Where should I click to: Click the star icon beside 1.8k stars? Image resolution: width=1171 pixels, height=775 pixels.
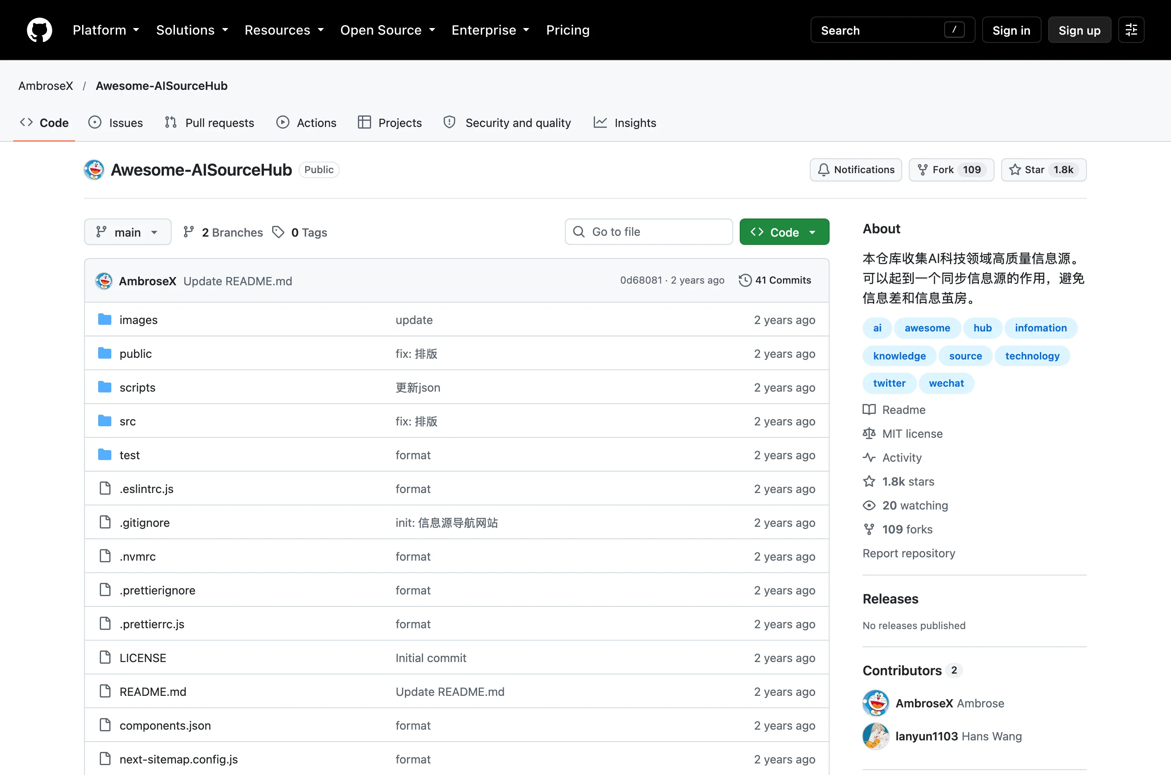tap(869, 481)
